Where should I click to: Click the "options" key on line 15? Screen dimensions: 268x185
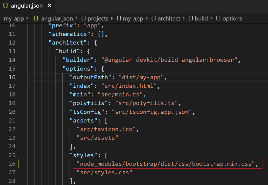(78, 69)
